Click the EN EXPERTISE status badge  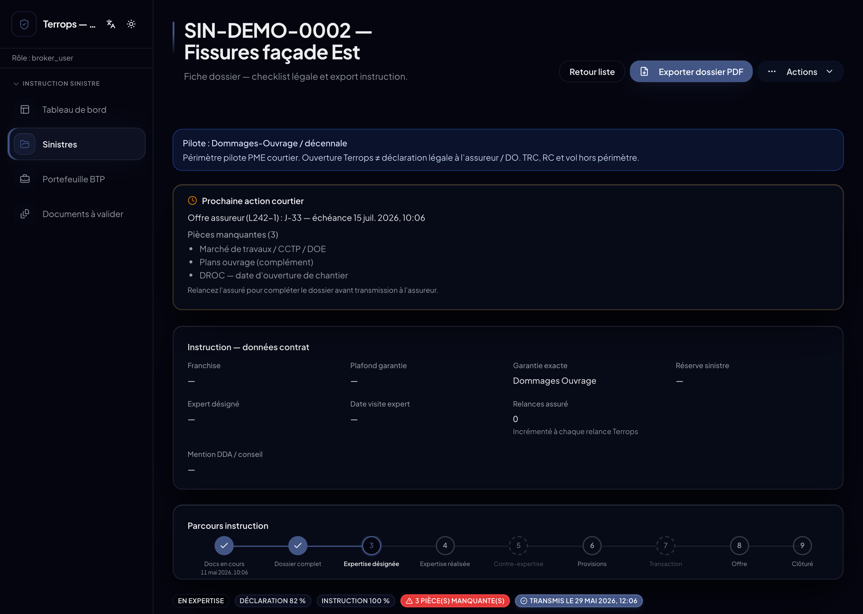coord(201,601)
